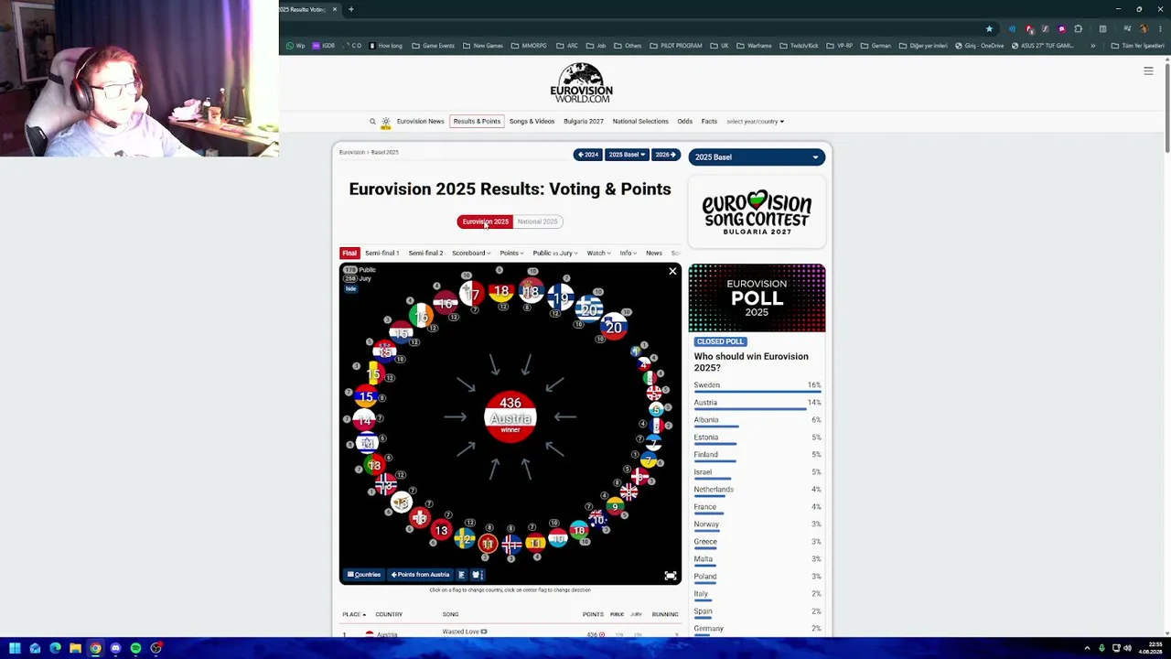The width and height of the screenshot is (1171, 659).
Task: Switch to the Eurovision 2025 toggle option
Action: point(485,221)
